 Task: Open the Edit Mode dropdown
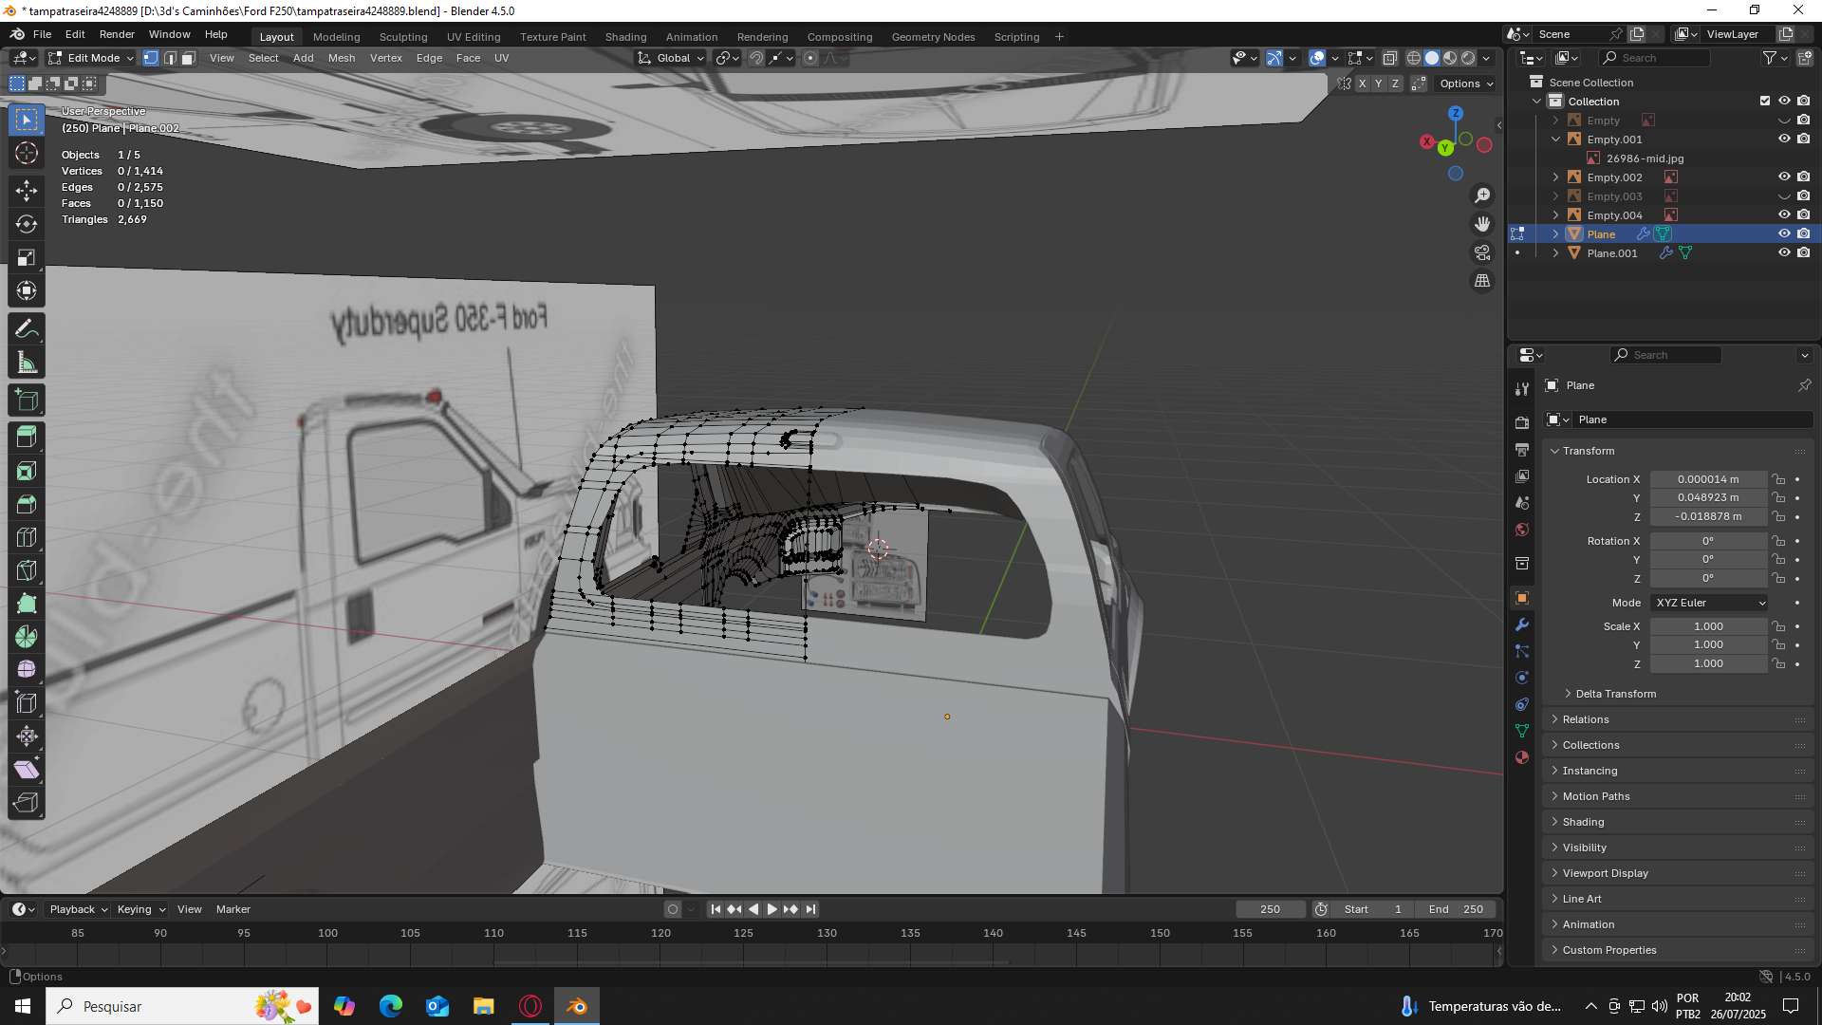click(91, 58)
